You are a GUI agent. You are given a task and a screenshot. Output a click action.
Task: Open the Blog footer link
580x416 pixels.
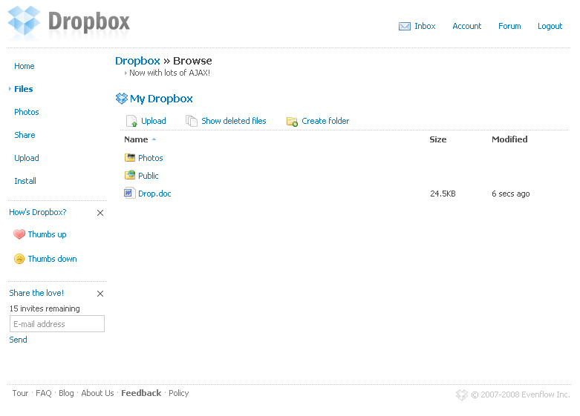pyautogui.click(x=66, y=393)
